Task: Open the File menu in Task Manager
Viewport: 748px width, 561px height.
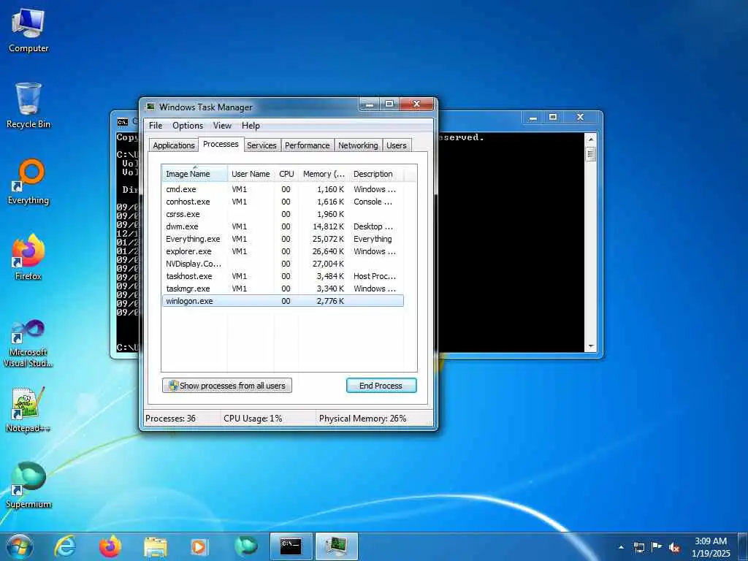Action: pyautogui.click(x=156, y=126)
